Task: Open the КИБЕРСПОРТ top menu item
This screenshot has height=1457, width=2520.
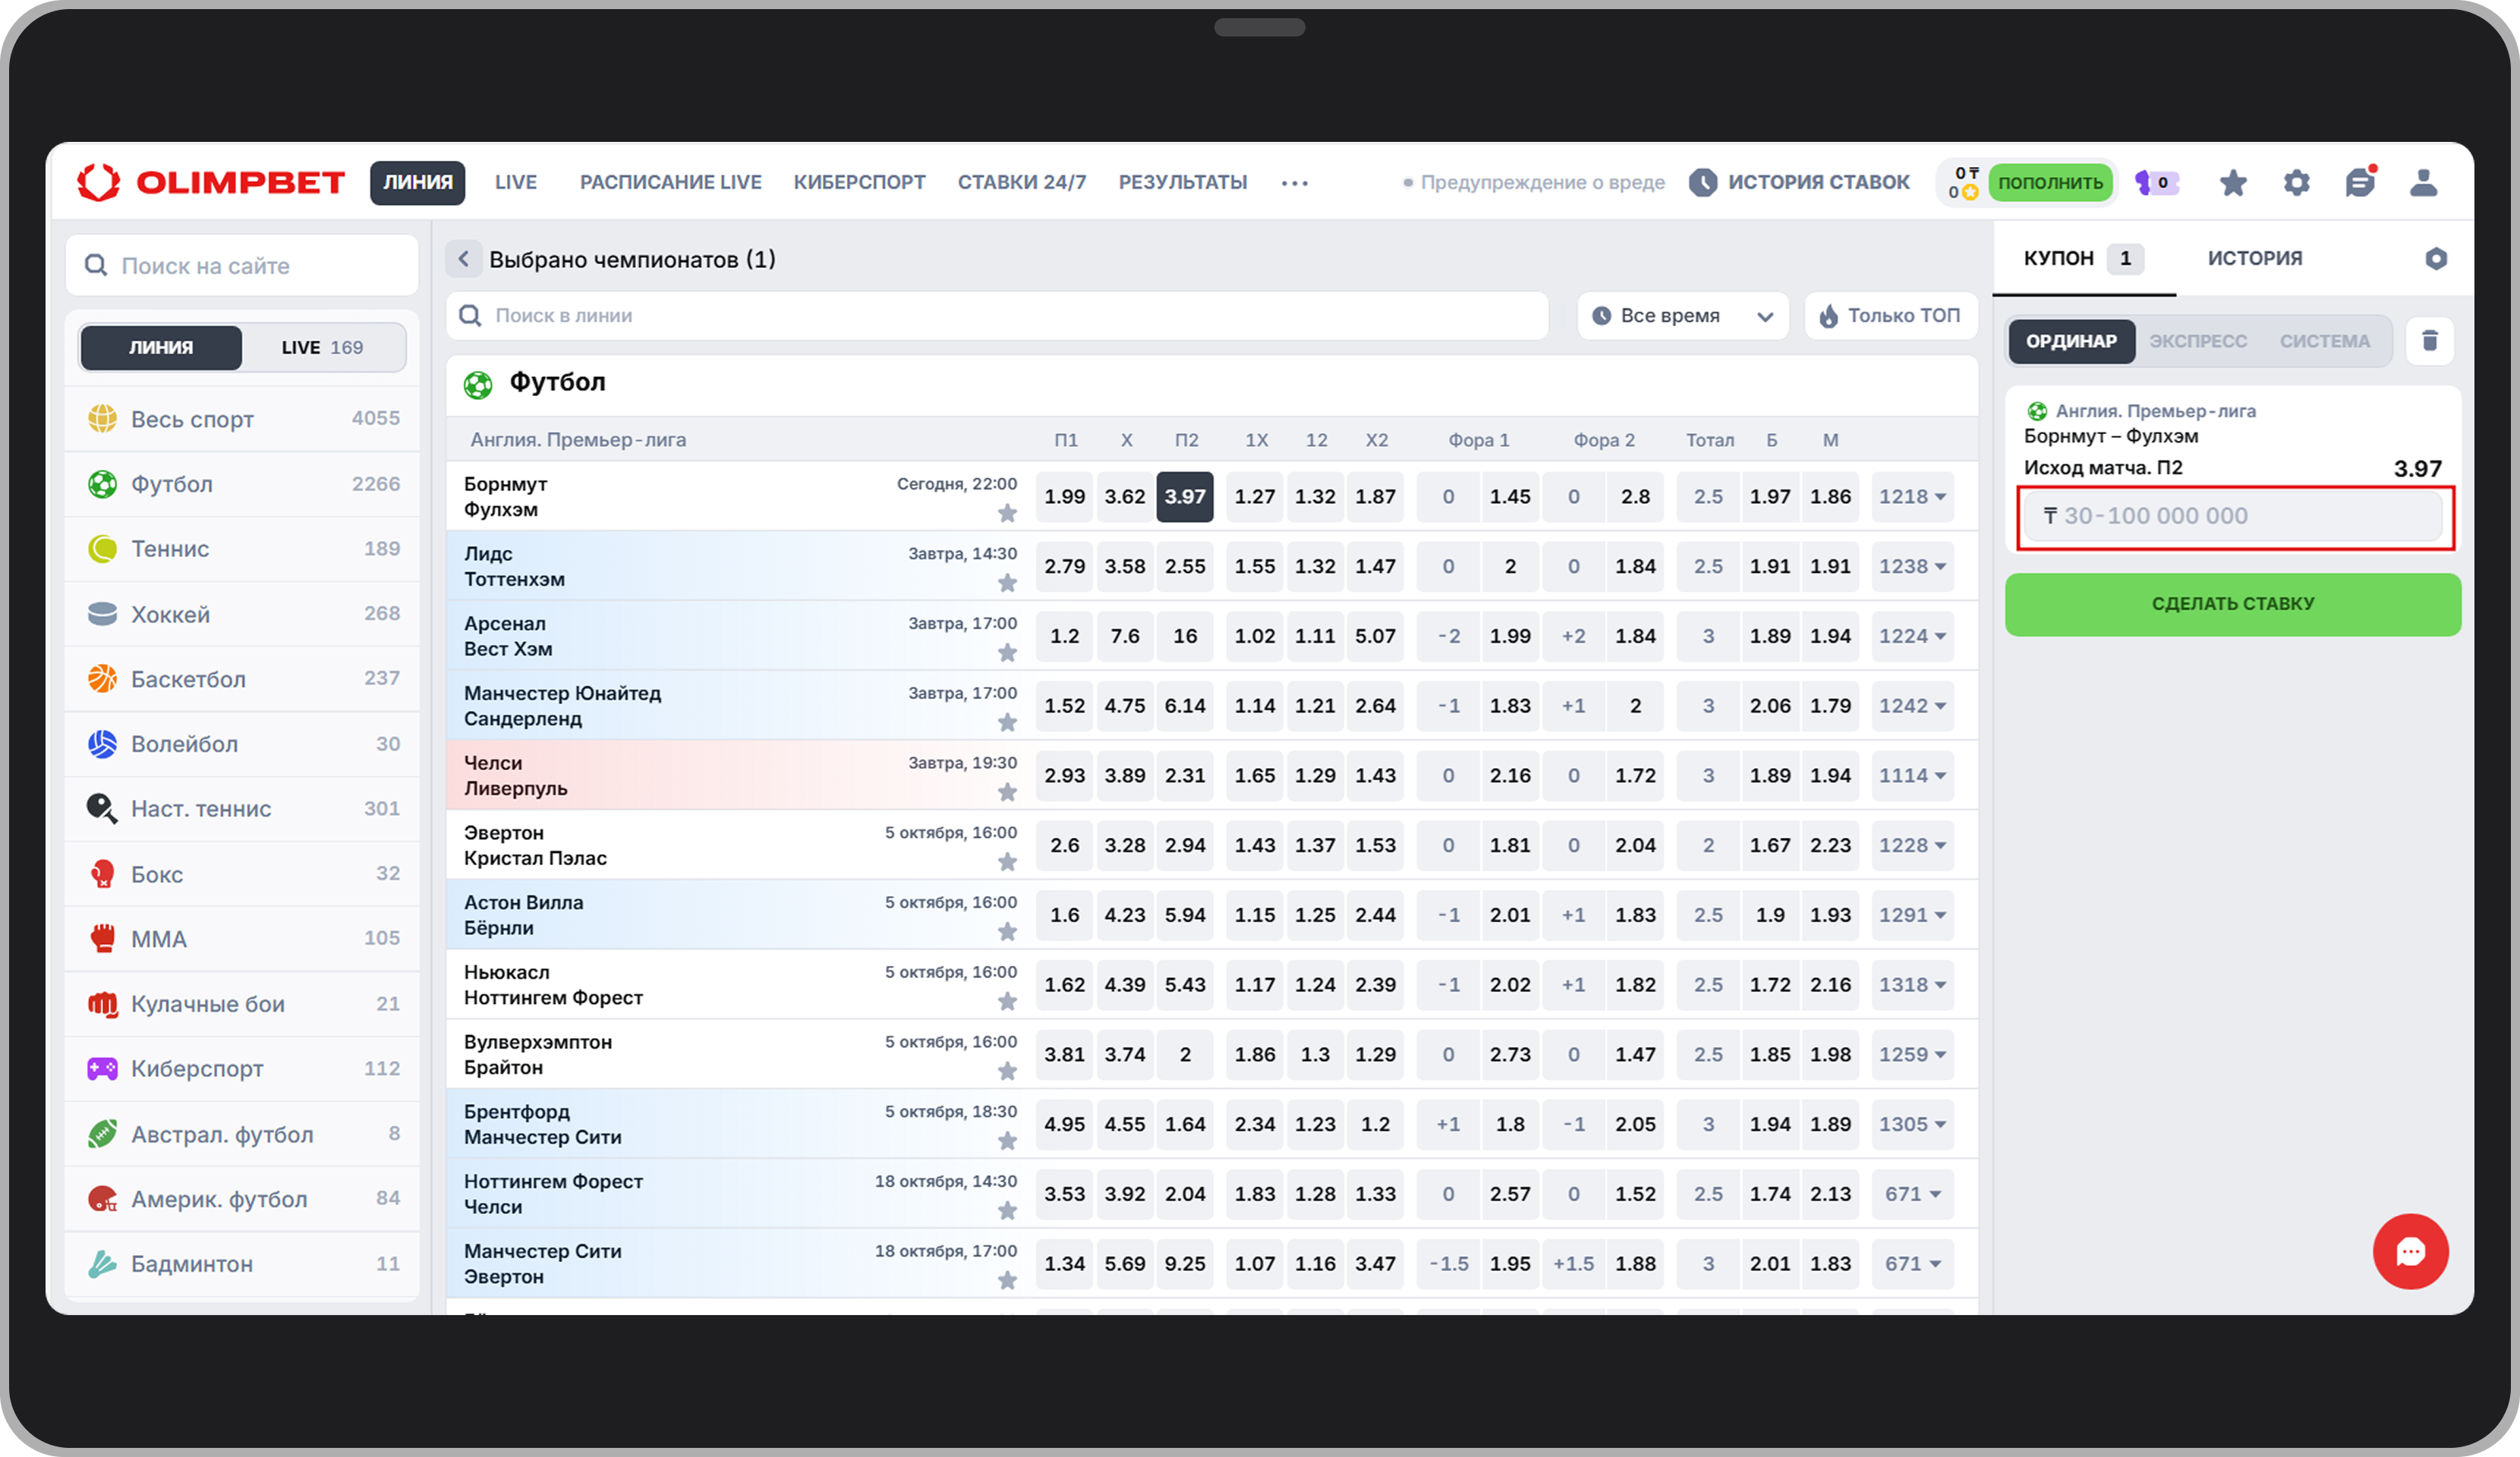Action: point(859,183)
